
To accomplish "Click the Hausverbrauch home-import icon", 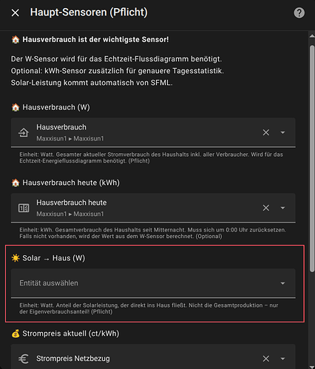I will coord(24,132).
